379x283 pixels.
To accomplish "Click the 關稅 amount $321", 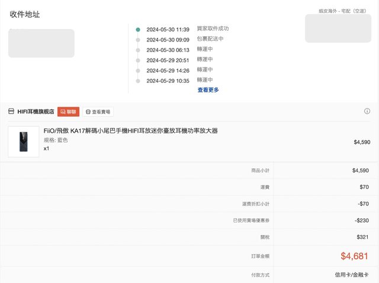I will point(361,237).
